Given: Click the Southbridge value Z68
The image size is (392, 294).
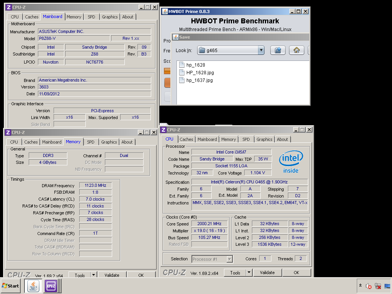Looking at the screenshot, I should coord(95,54).
